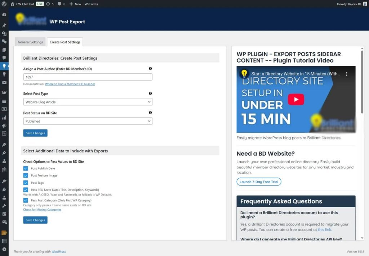Save Changes below Check for Missing Categories
The height and width of the screenshot is (256, 369).
tap(35, 220)
